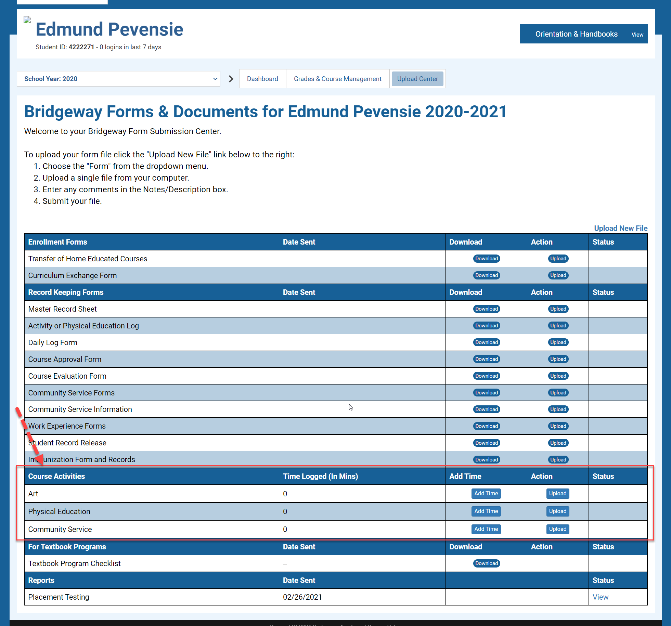Screen dimensions: 671x626
Task: Download the Textbook Program Checklist
Action: 486,563
